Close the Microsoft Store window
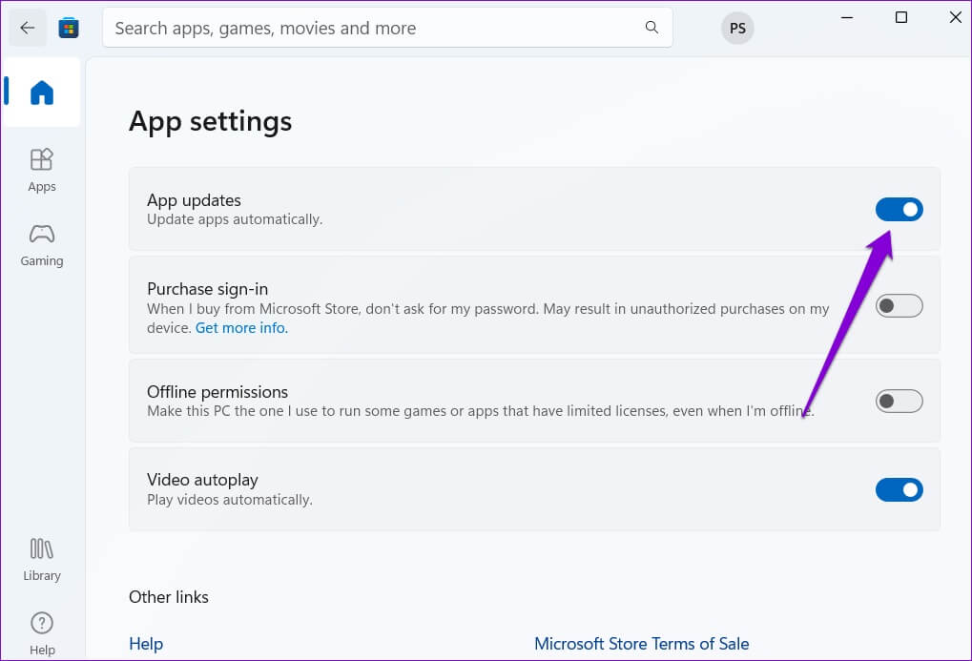The image size is (972, 661). (955, 18)
